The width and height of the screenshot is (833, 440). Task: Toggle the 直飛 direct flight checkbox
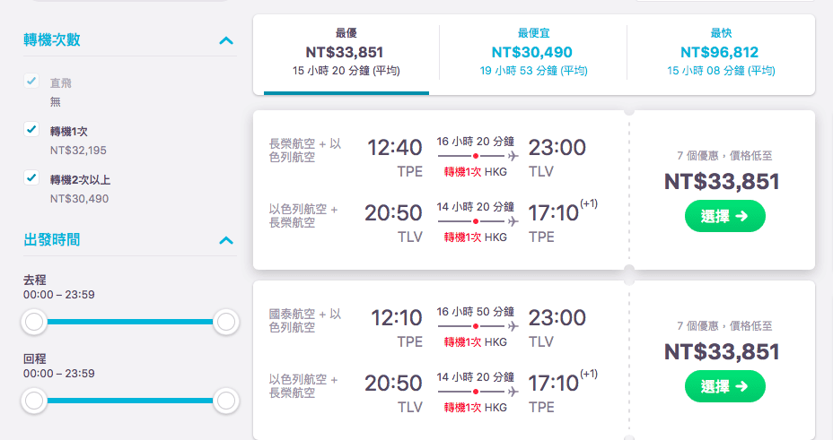31,81
